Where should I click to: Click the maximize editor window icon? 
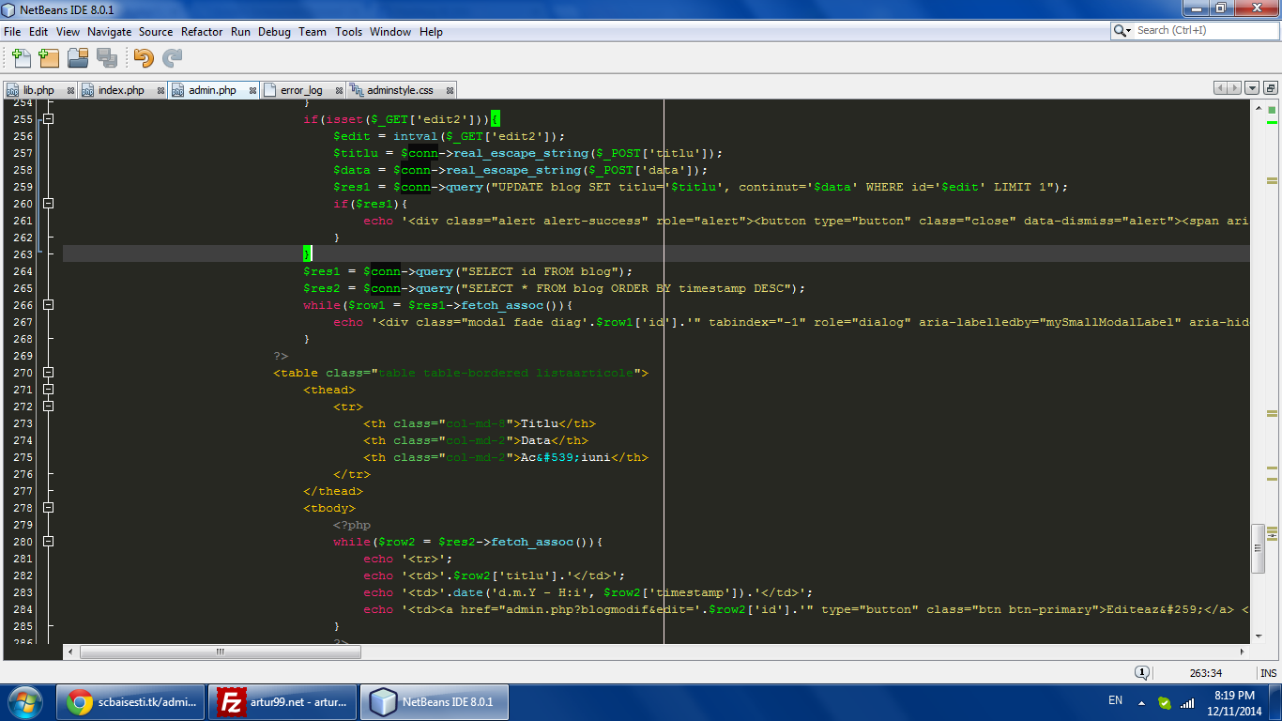1270,88
